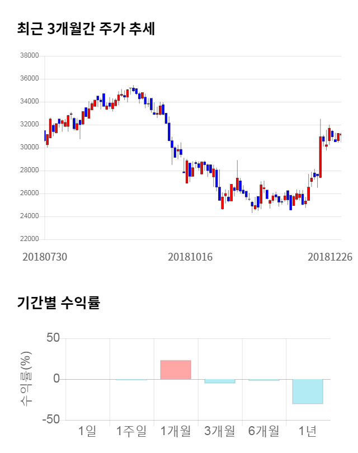
Task: Click the '수익률(%)' vertical axis title
Action: (25, 379)
